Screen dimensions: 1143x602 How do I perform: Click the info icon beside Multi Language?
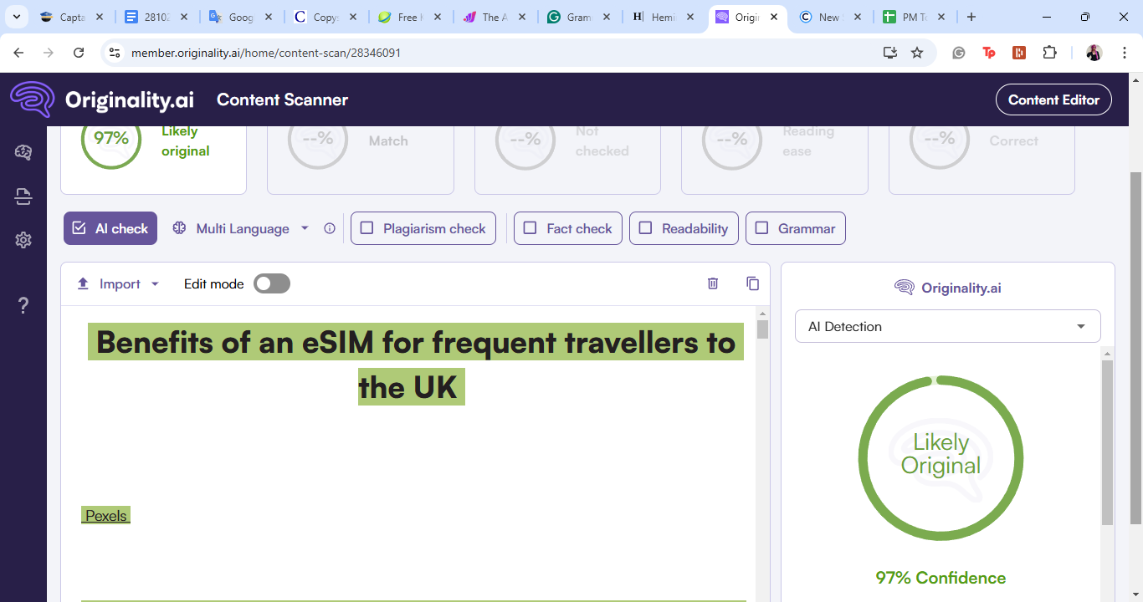tap(330, 228)
